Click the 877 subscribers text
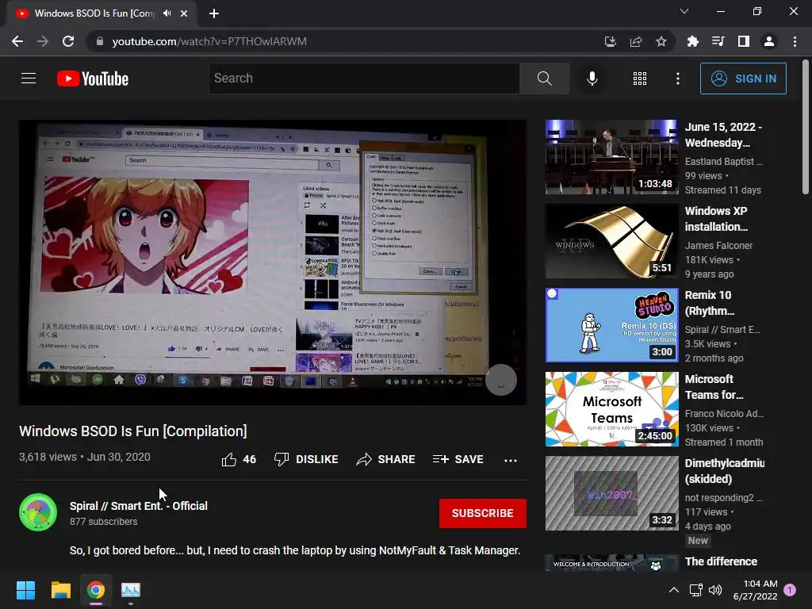 [x=104, y=522]
